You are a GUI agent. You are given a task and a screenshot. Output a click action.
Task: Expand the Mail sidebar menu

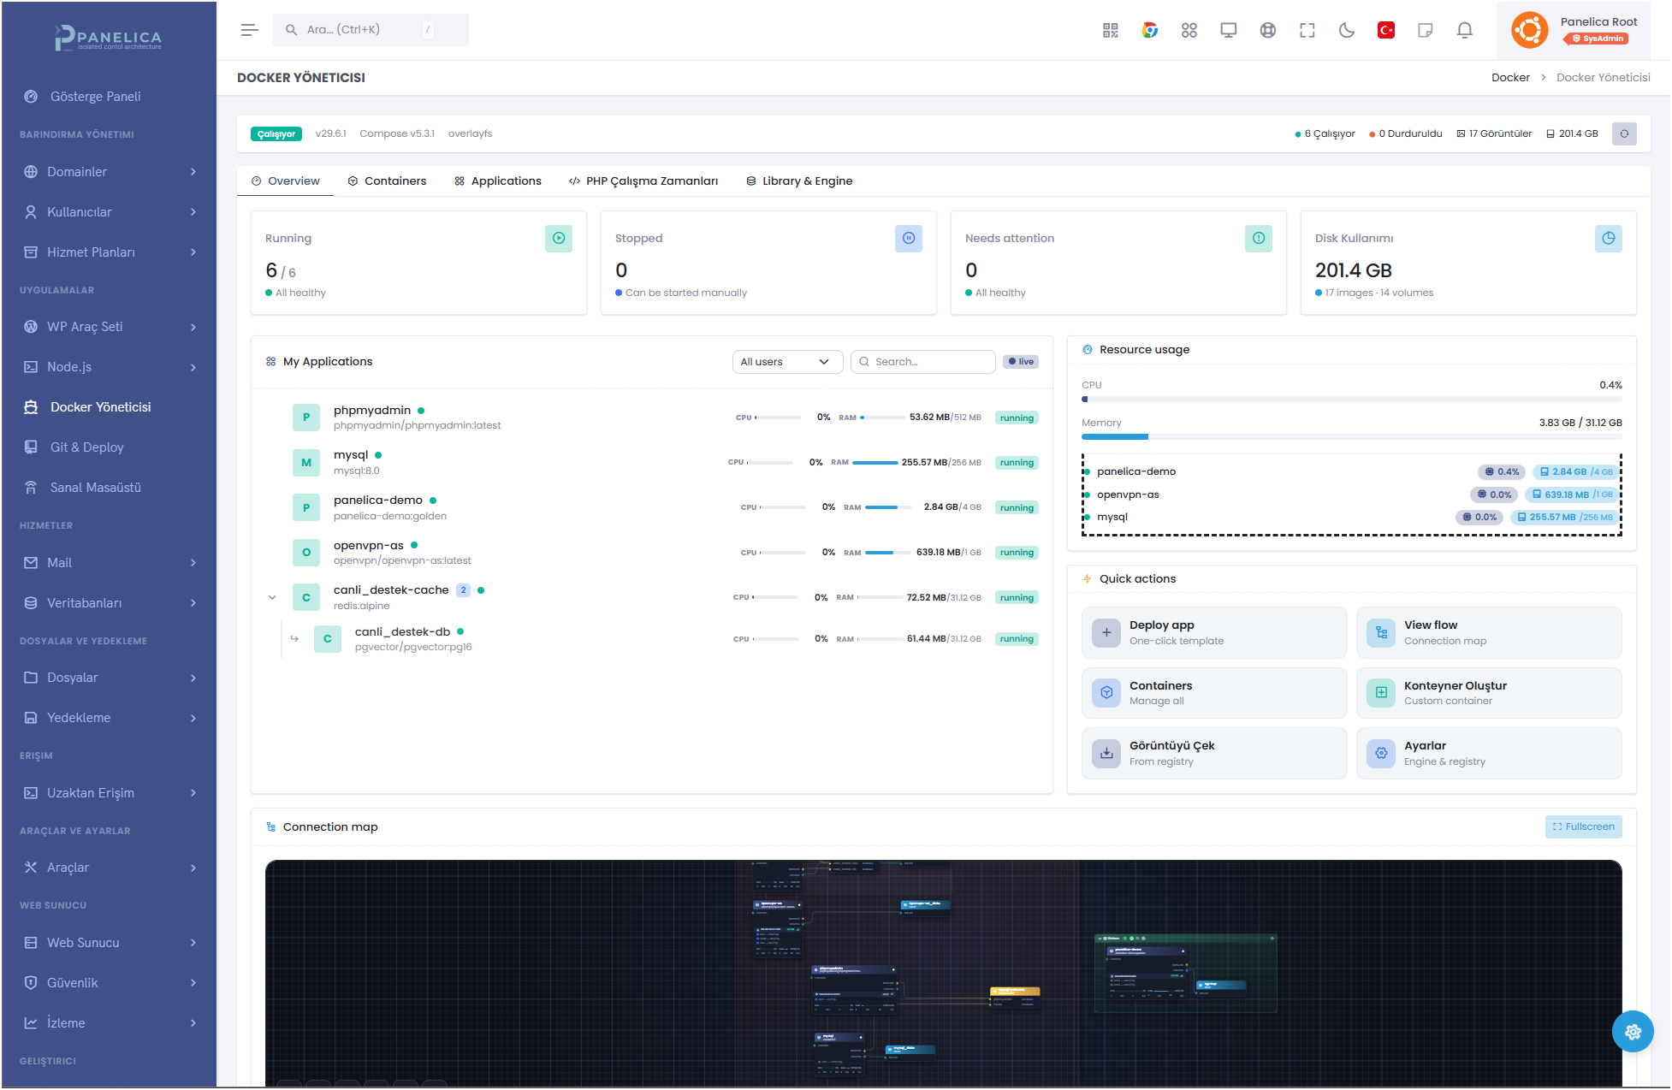click(109, 563)
